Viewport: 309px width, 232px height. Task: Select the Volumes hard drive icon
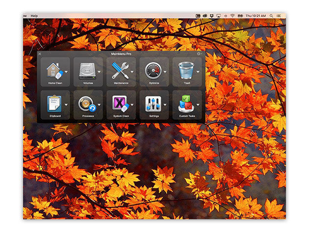tap(87, 71)
